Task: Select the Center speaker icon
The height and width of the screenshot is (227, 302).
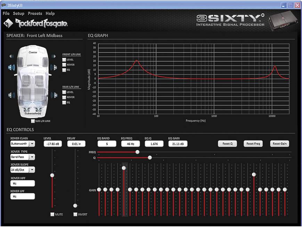Action: tap(32, 52)
